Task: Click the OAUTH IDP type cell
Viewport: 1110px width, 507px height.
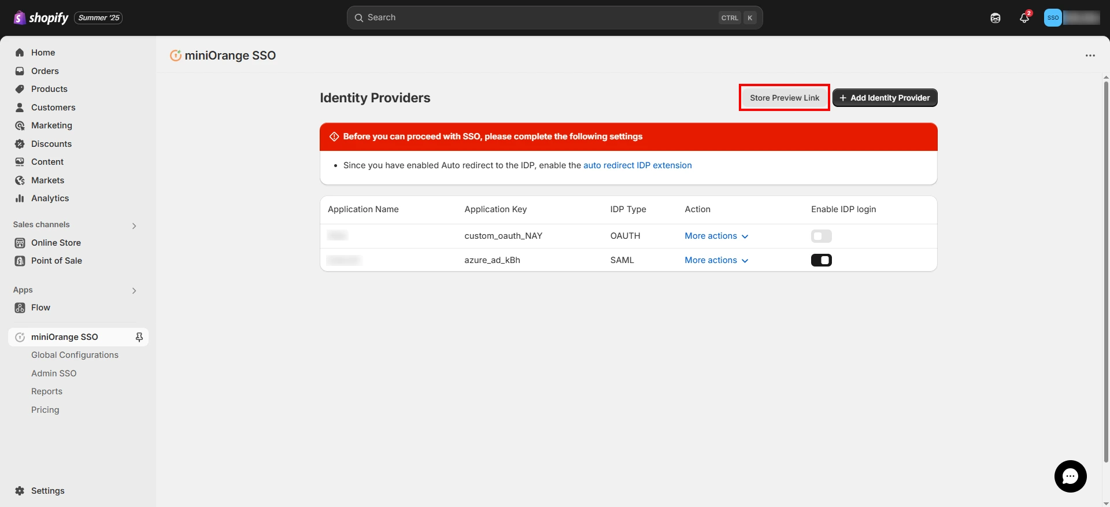Action: point(625,236)
